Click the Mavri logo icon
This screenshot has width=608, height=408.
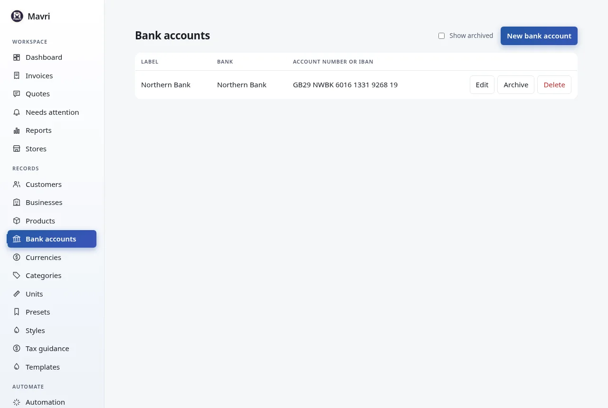coord(17,16)
